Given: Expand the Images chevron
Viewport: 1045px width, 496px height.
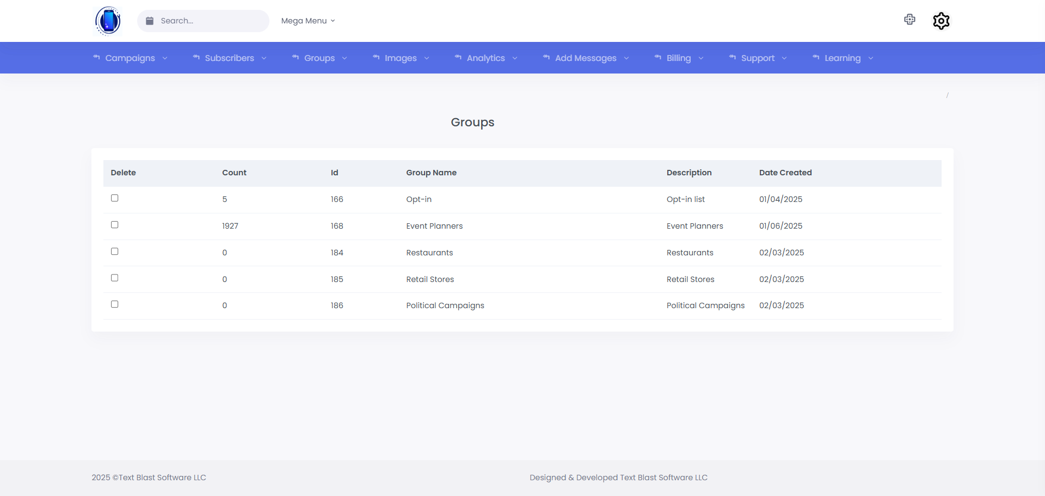Looking at the screenshot, I should point(427,58).
